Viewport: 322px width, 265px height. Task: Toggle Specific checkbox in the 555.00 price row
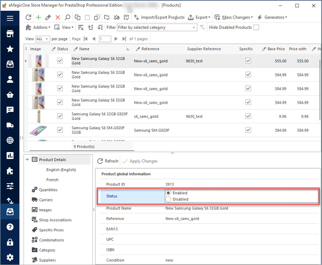pos(248,61)
